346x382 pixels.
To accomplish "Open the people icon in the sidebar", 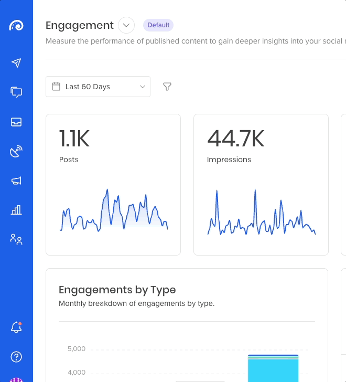I will (16, 240).
